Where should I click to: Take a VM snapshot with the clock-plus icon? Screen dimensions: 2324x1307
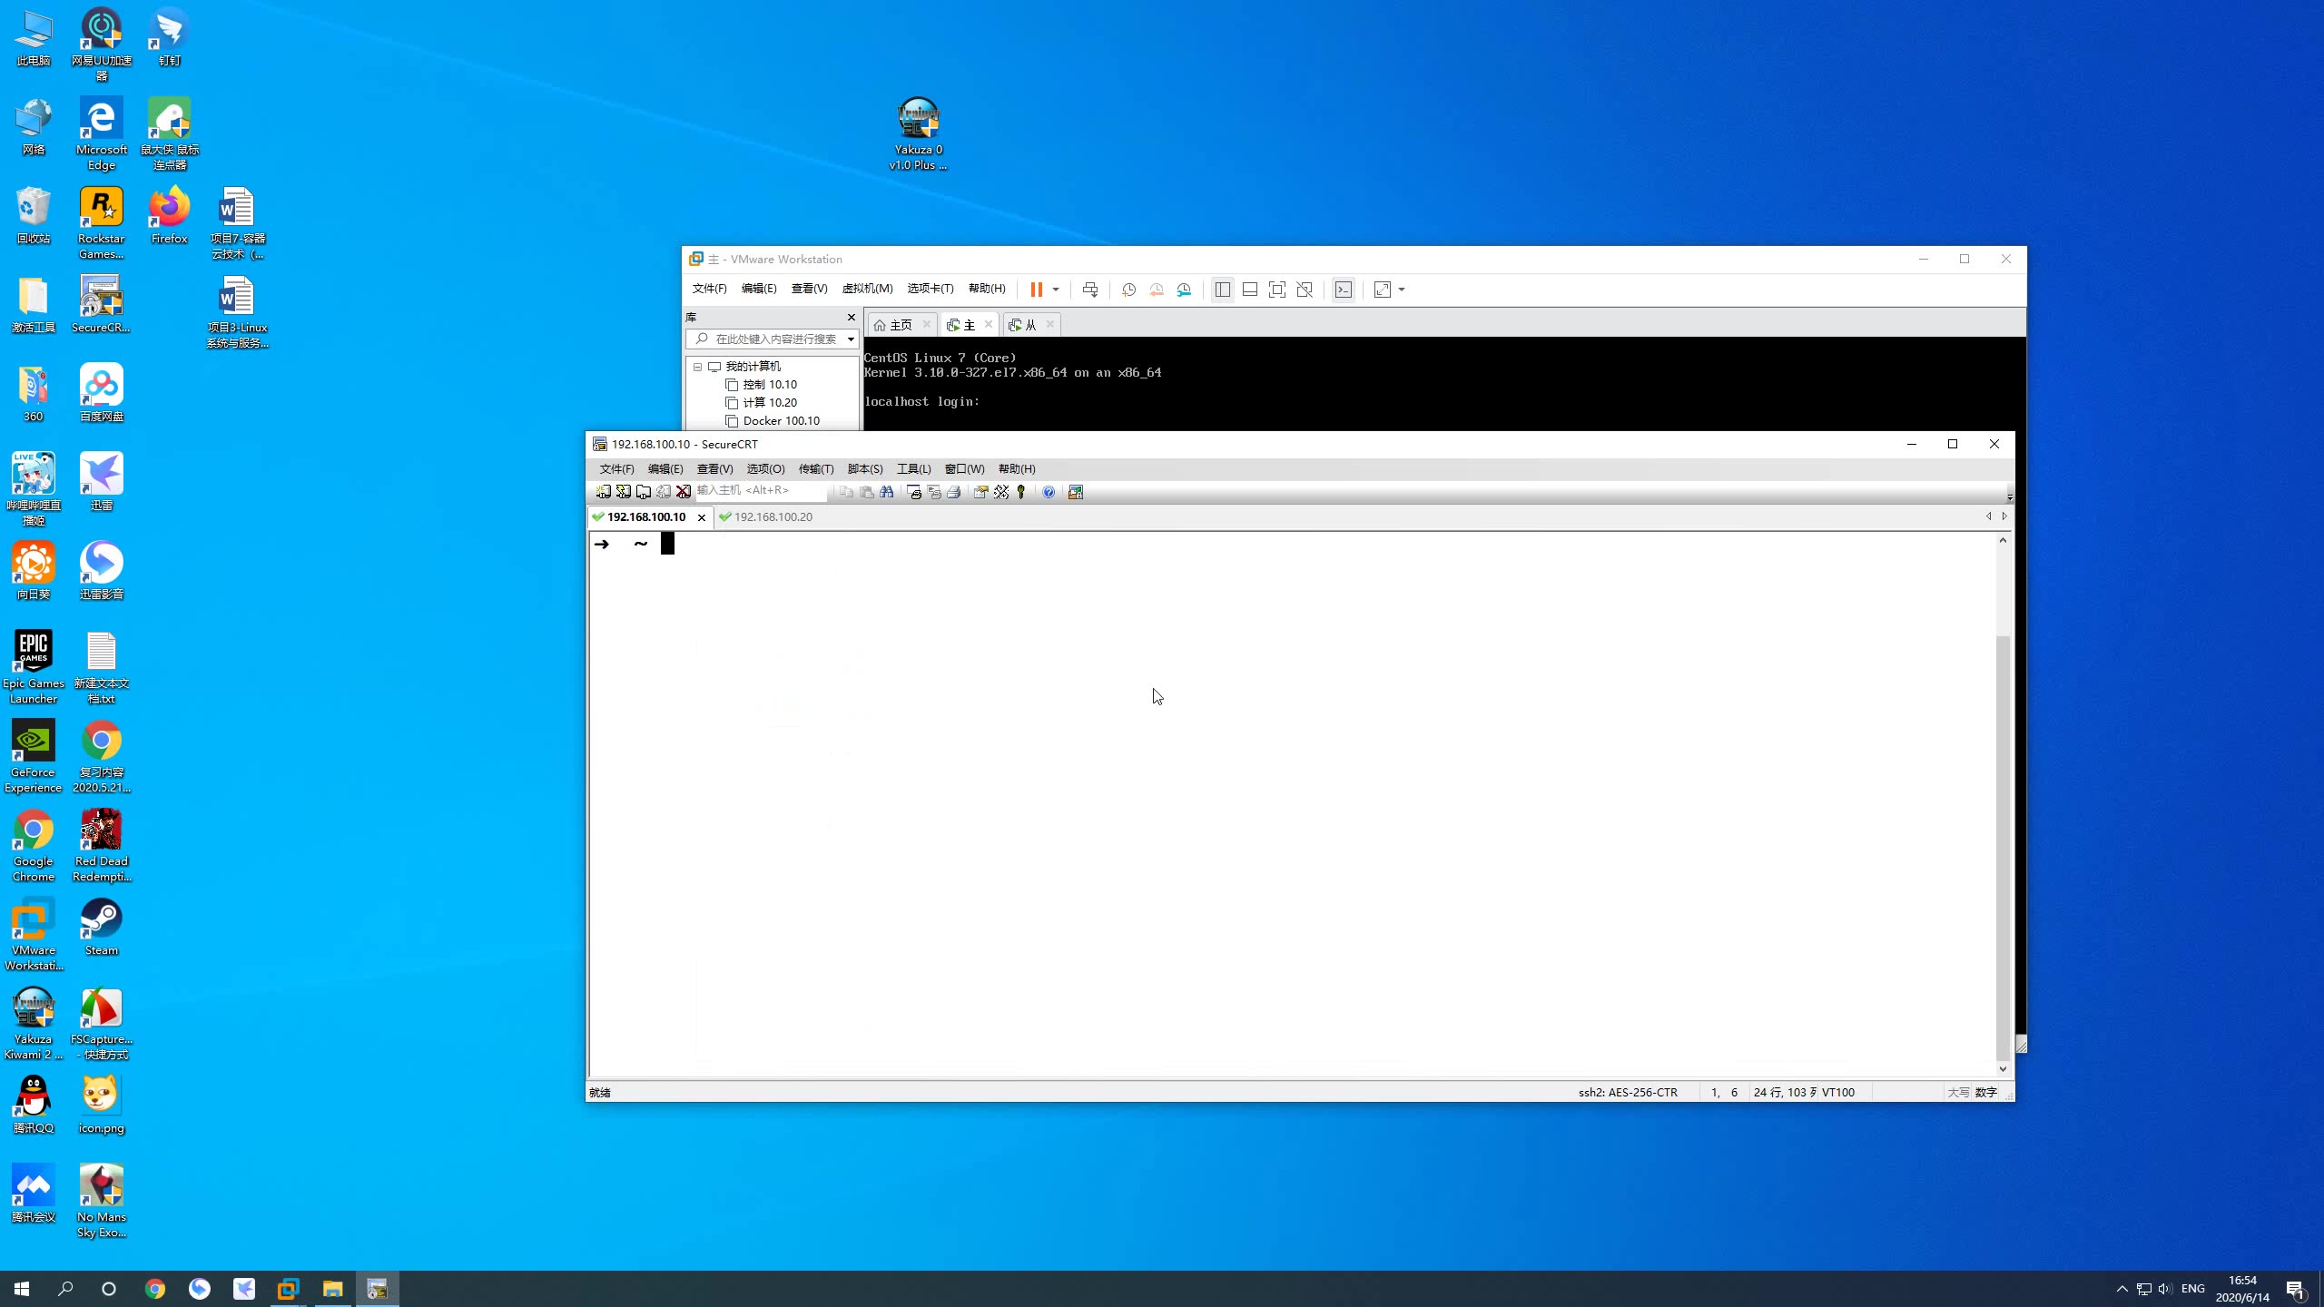[x=1128, y=290]
